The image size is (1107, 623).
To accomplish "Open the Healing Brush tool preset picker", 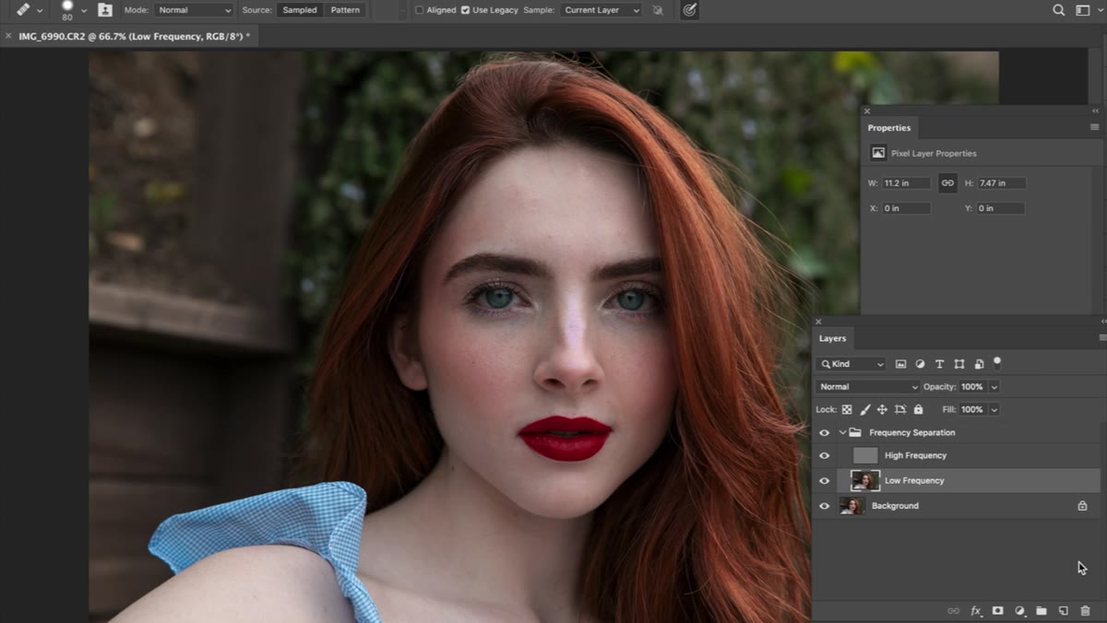I will click(x=30, y=10).
